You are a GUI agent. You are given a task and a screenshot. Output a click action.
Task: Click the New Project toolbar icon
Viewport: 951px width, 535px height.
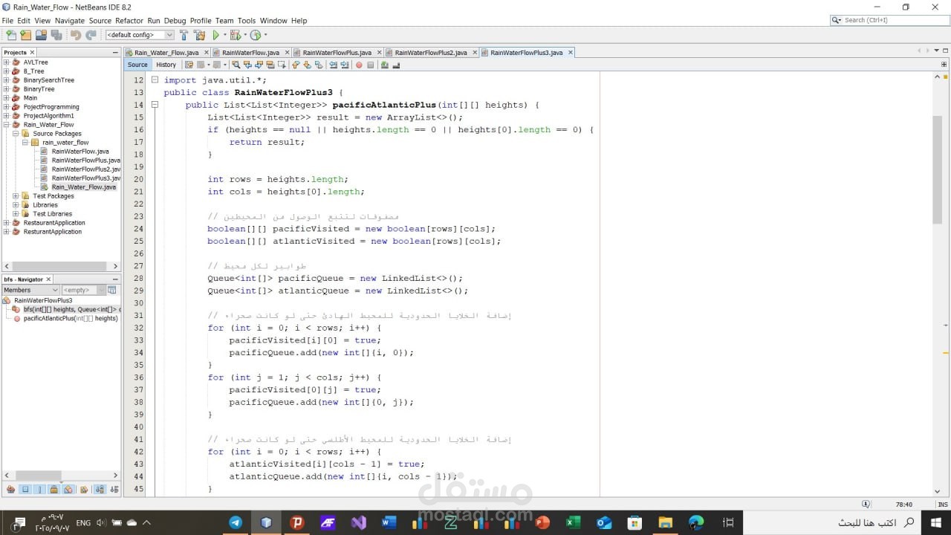coord(26,35)
